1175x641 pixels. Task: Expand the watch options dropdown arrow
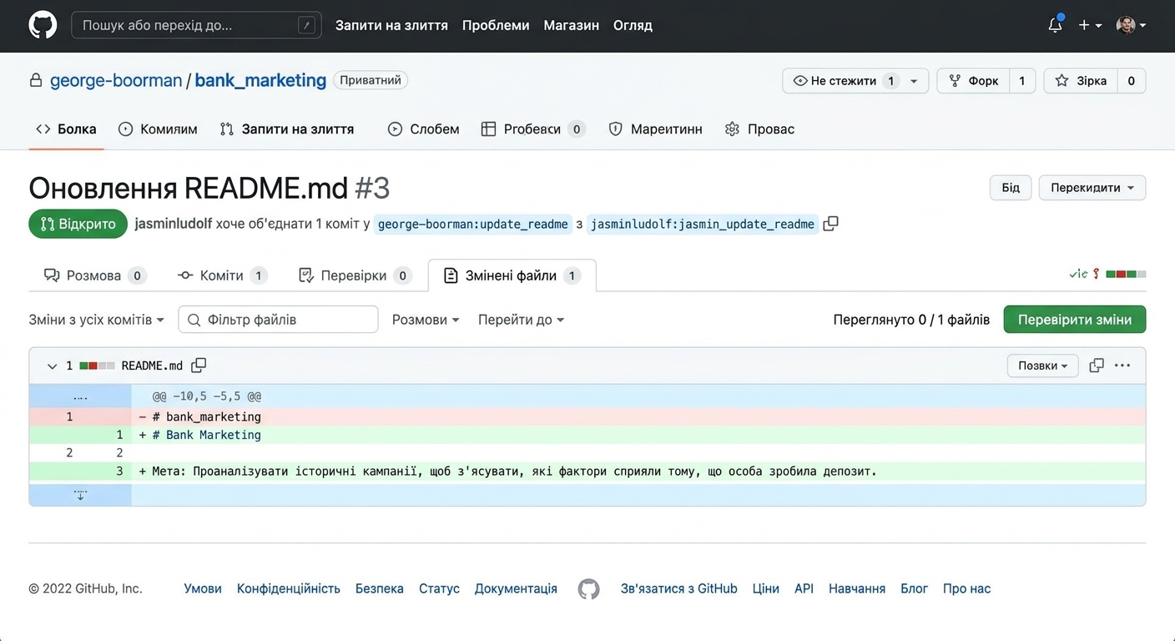pyautogui.click(x=915, y=81)
